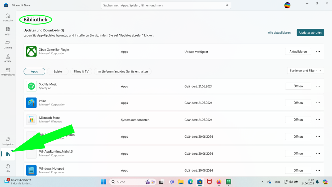Open Arcade in the left sidebar
The height and width of the screenshot is (187, 332).
coord(8,58)
